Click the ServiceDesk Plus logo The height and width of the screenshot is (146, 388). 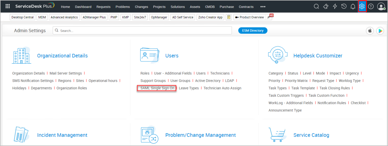pos(35,6)
